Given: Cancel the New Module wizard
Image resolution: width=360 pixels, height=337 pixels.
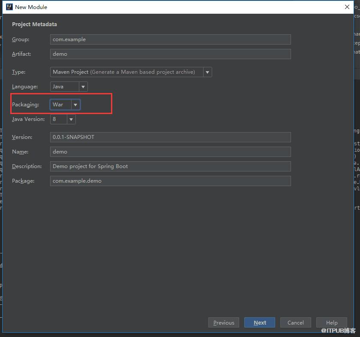Looking at the screenshot, I should pos(295,322).
